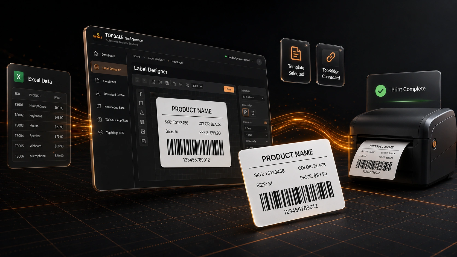Select cell TS003 in Excel Data
Screen dimensions: 457x257
pyautogui.click(x=19, y=125)
